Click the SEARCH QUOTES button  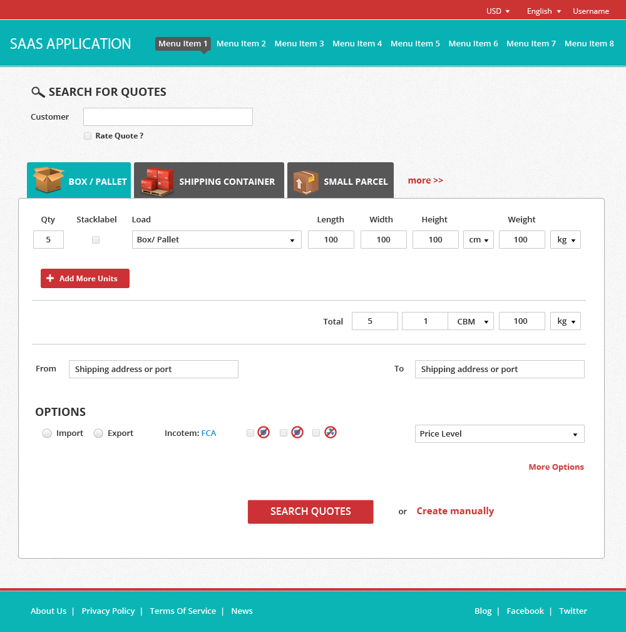(x=310, y=512)
